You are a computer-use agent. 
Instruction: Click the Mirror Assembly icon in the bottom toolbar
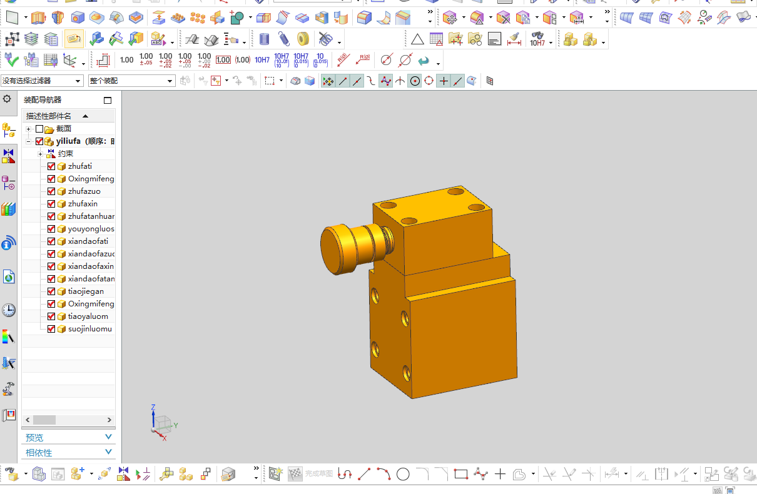pyautogui.click(x=123, y=474)
